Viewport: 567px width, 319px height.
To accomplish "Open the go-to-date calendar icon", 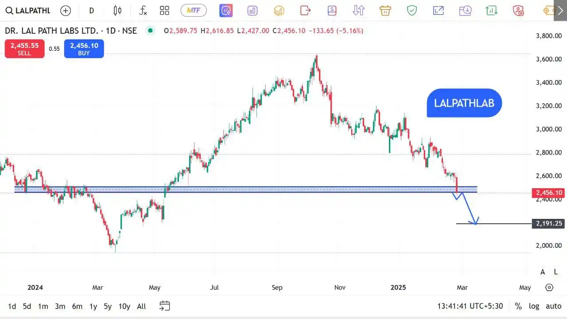I will pyautogui.click(x=164, y=306).
